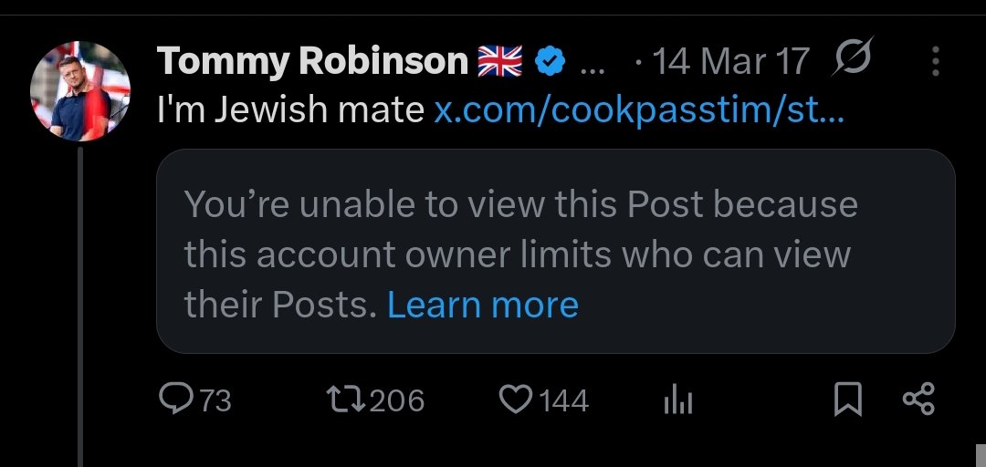
Task: Click the Grok slashed-circle icon
Action: pos(853,60)
